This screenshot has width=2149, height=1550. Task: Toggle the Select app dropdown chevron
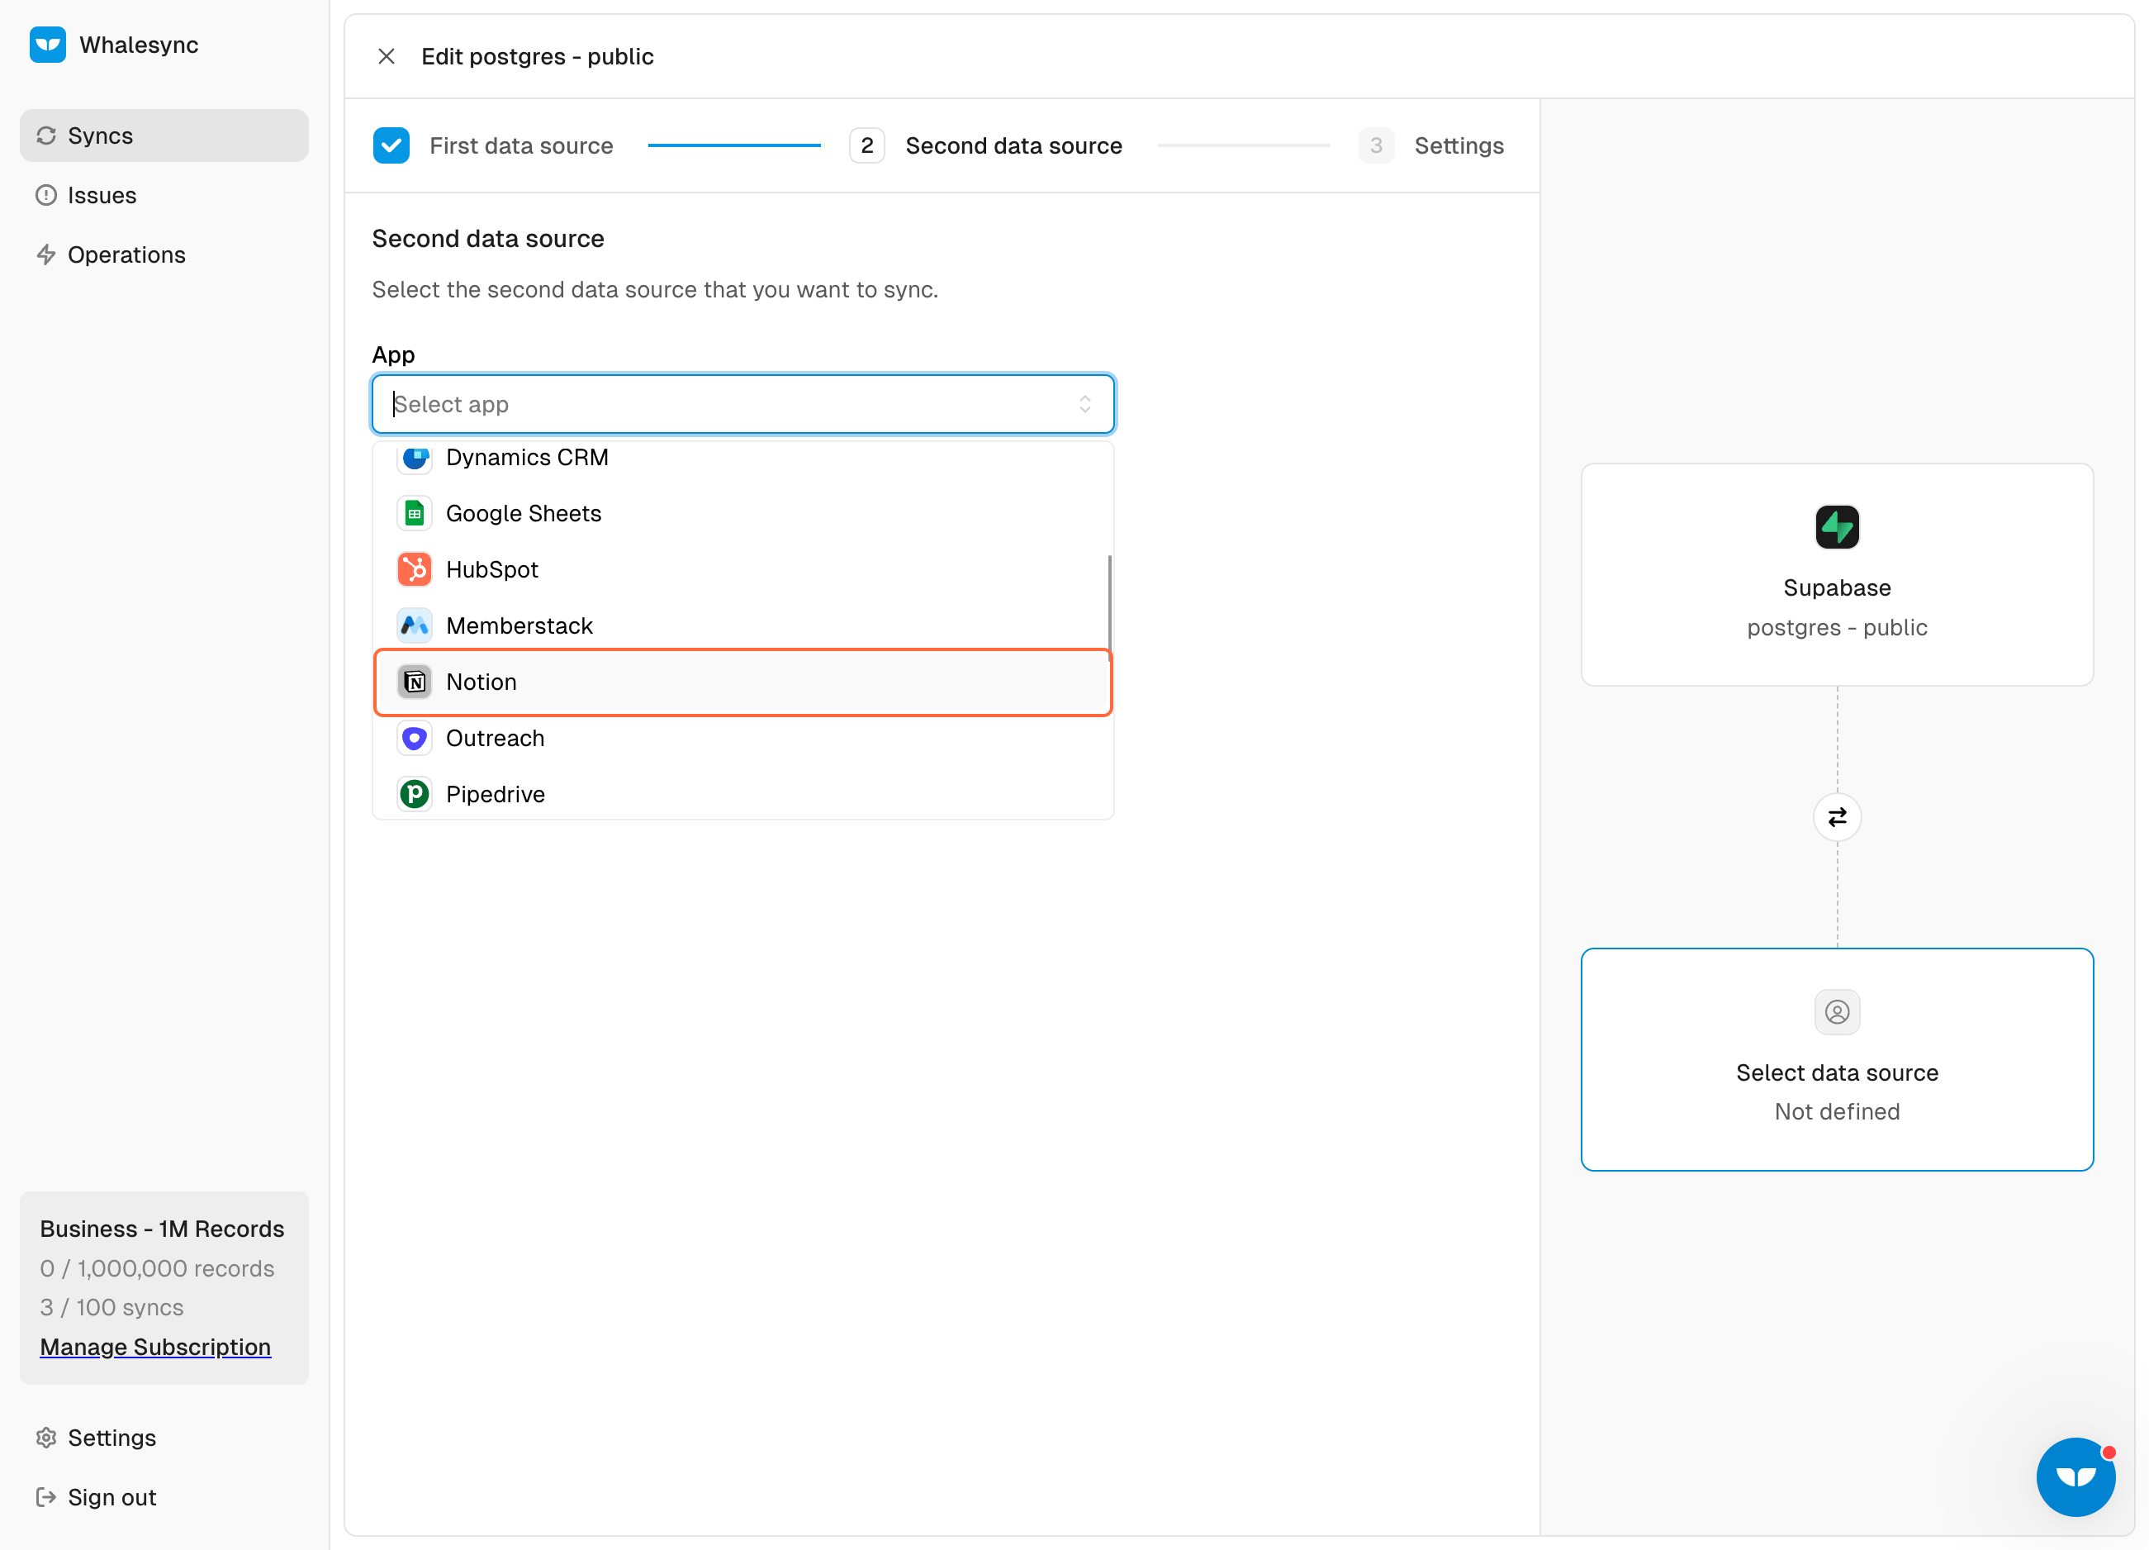point(1085,404)
